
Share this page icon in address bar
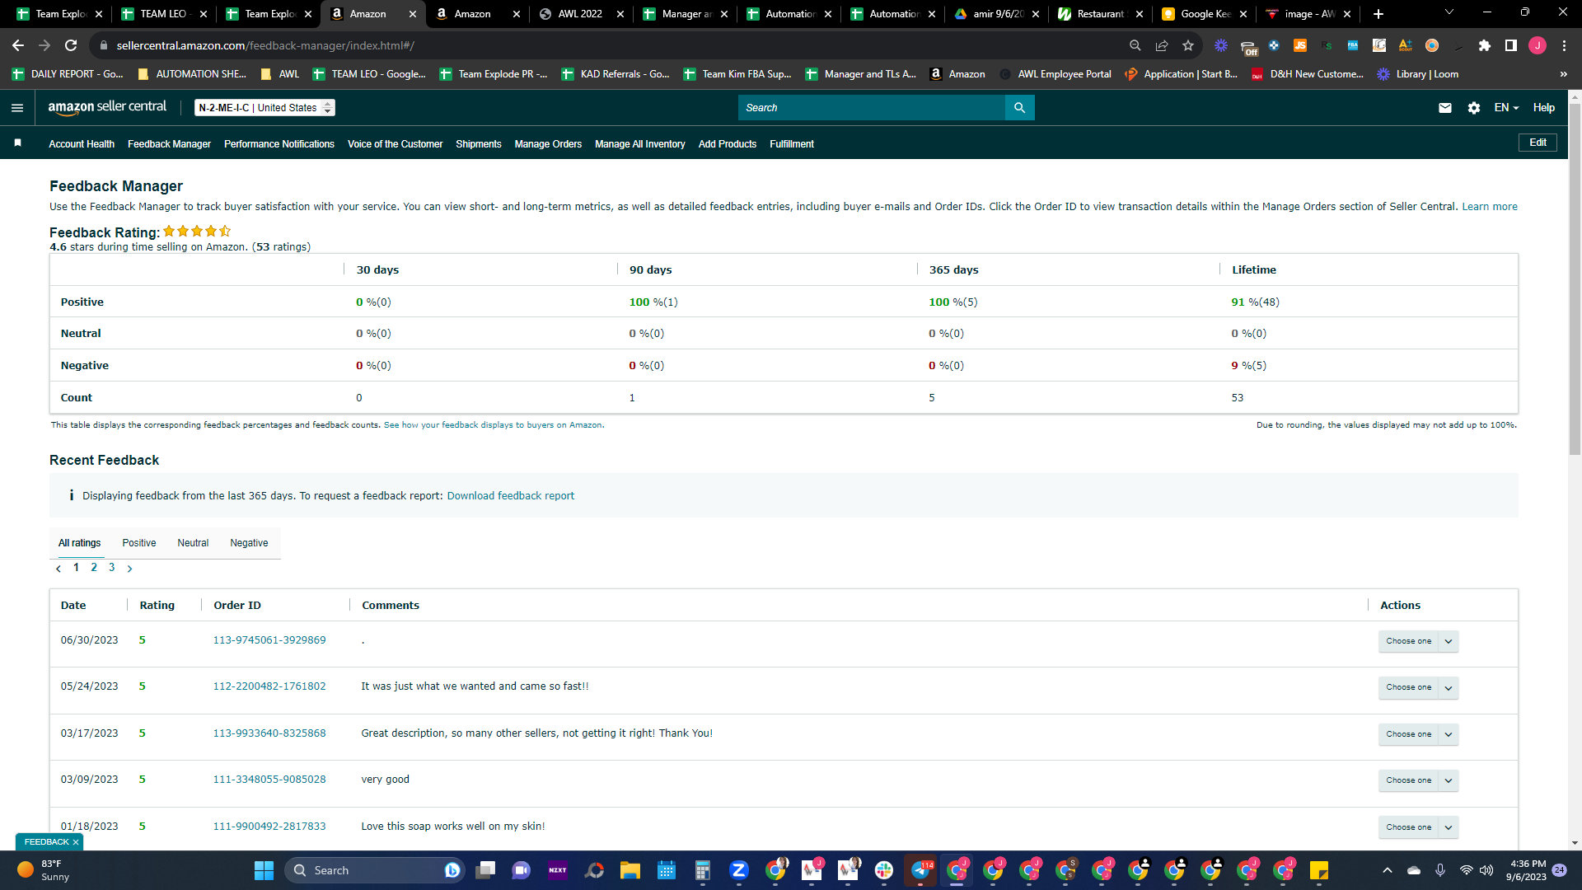[x=1162, y=45]
